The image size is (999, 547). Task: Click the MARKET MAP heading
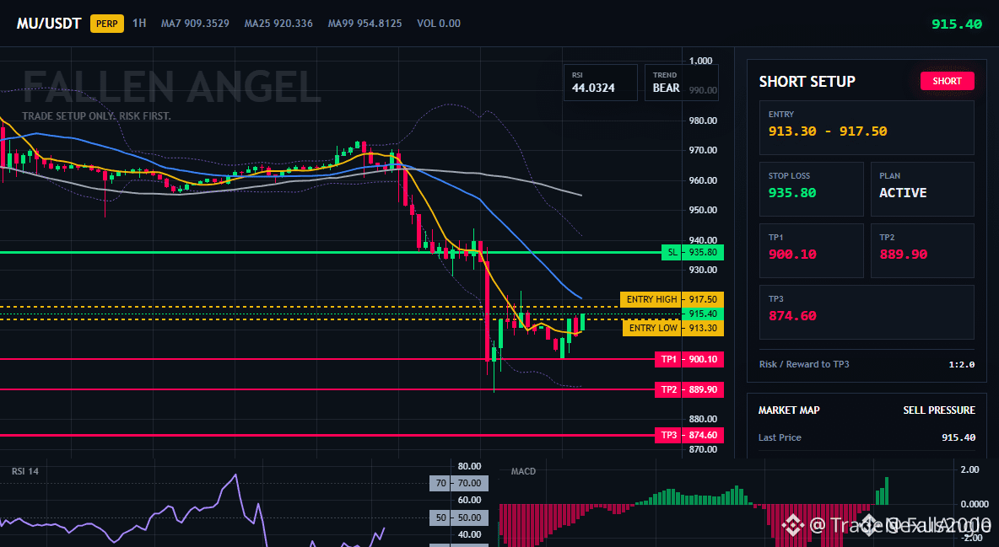tap(789, 410)
